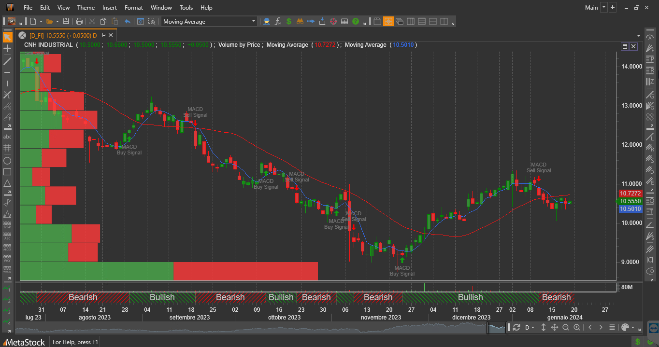659x347 pixels.
Task: Click the Save (floppy disk) icon
Action: click(66, 21)
